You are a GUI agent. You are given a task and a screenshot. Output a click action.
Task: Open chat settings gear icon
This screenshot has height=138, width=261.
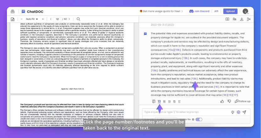(238, 112)
